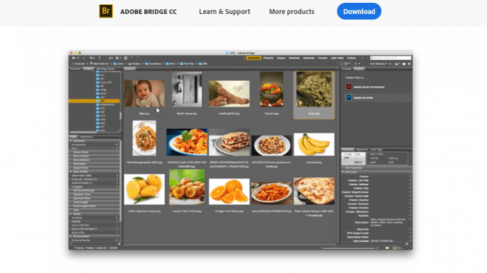Expand the ISO Speed Ratings filter section
Viewport: 487px width, 273px height.
tap(71, 191)
